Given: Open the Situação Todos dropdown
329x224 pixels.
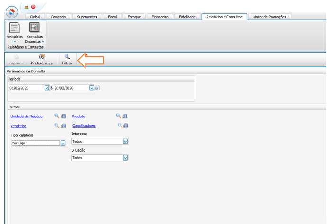Looking at the screenshot, I should pyautogui.click(x=125, y=158).
